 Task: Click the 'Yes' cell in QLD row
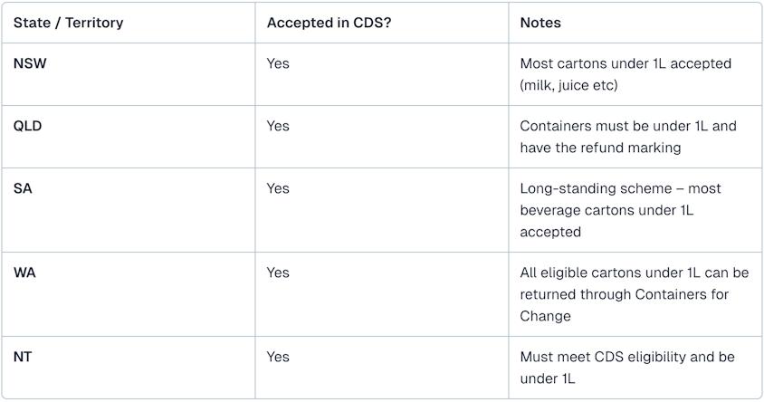click(x=278, y=126)
